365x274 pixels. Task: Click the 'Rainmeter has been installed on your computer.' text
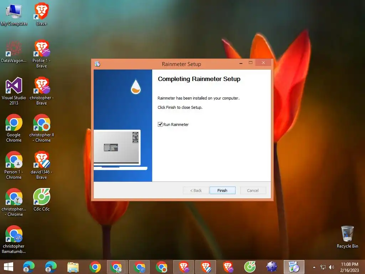click(198, 98)
